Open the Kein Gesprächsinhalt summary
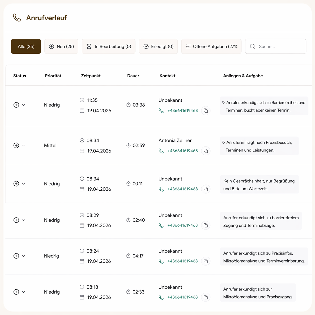315x315 pixels. tap(259, 184)
